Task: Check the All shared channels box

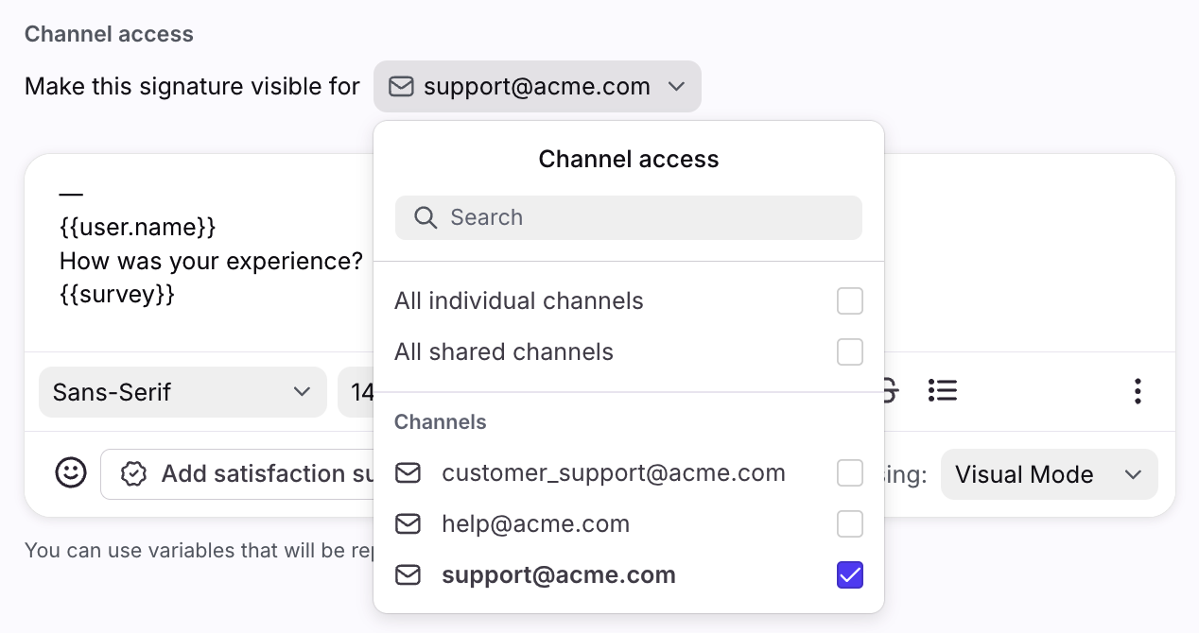Action: (x=850, y=352)
